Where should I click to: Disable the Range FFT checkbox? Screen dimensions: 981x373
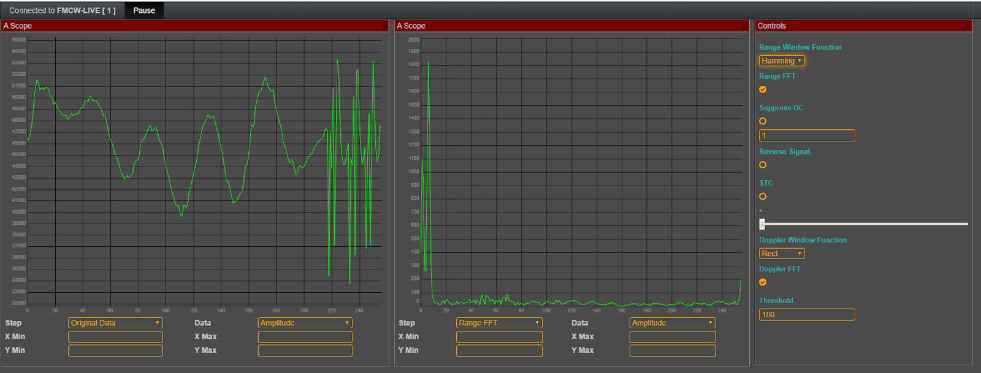click(763, 89)
